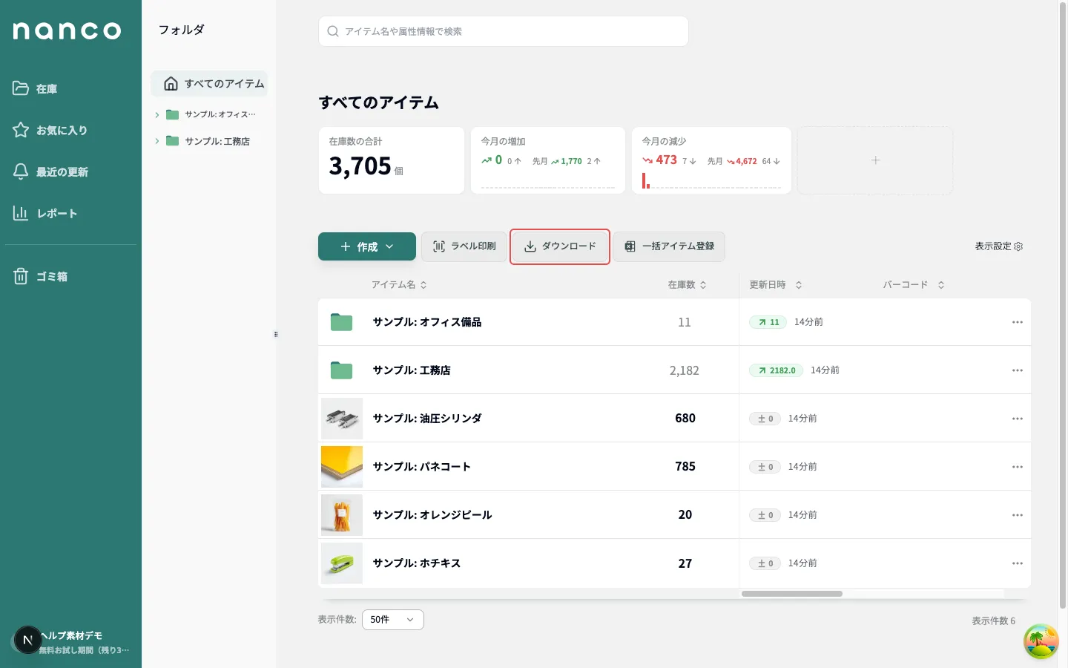Click the 2182.0 change badge
This screenshot has width=1068, height=668.
pos(776,370)
